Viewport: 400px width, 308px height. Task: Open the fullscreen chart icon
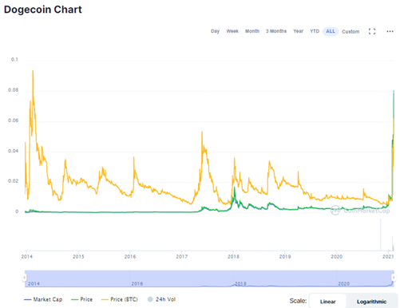point(372,31)
